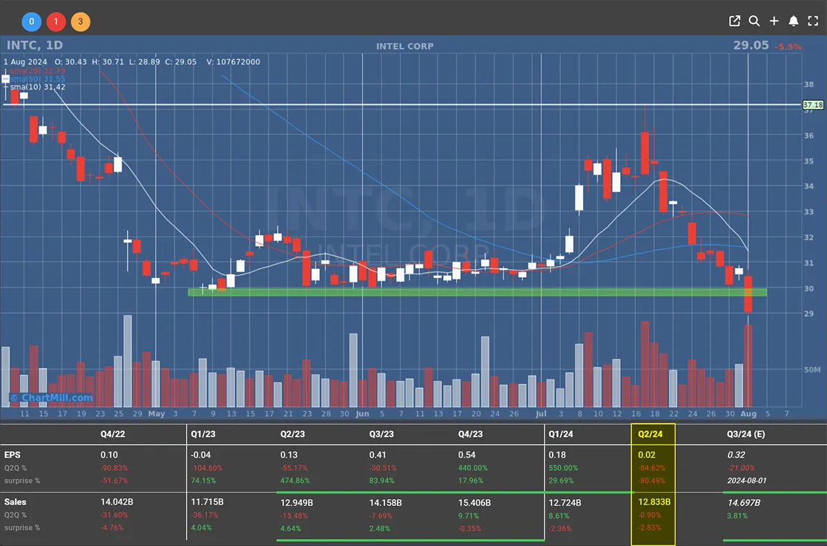Click last price 29.05 in chart header

coord(751,45)
